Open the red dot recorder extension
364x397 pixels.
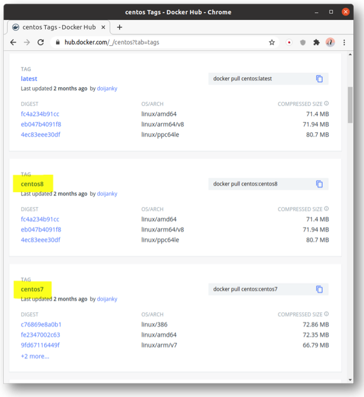pos(289,42)
